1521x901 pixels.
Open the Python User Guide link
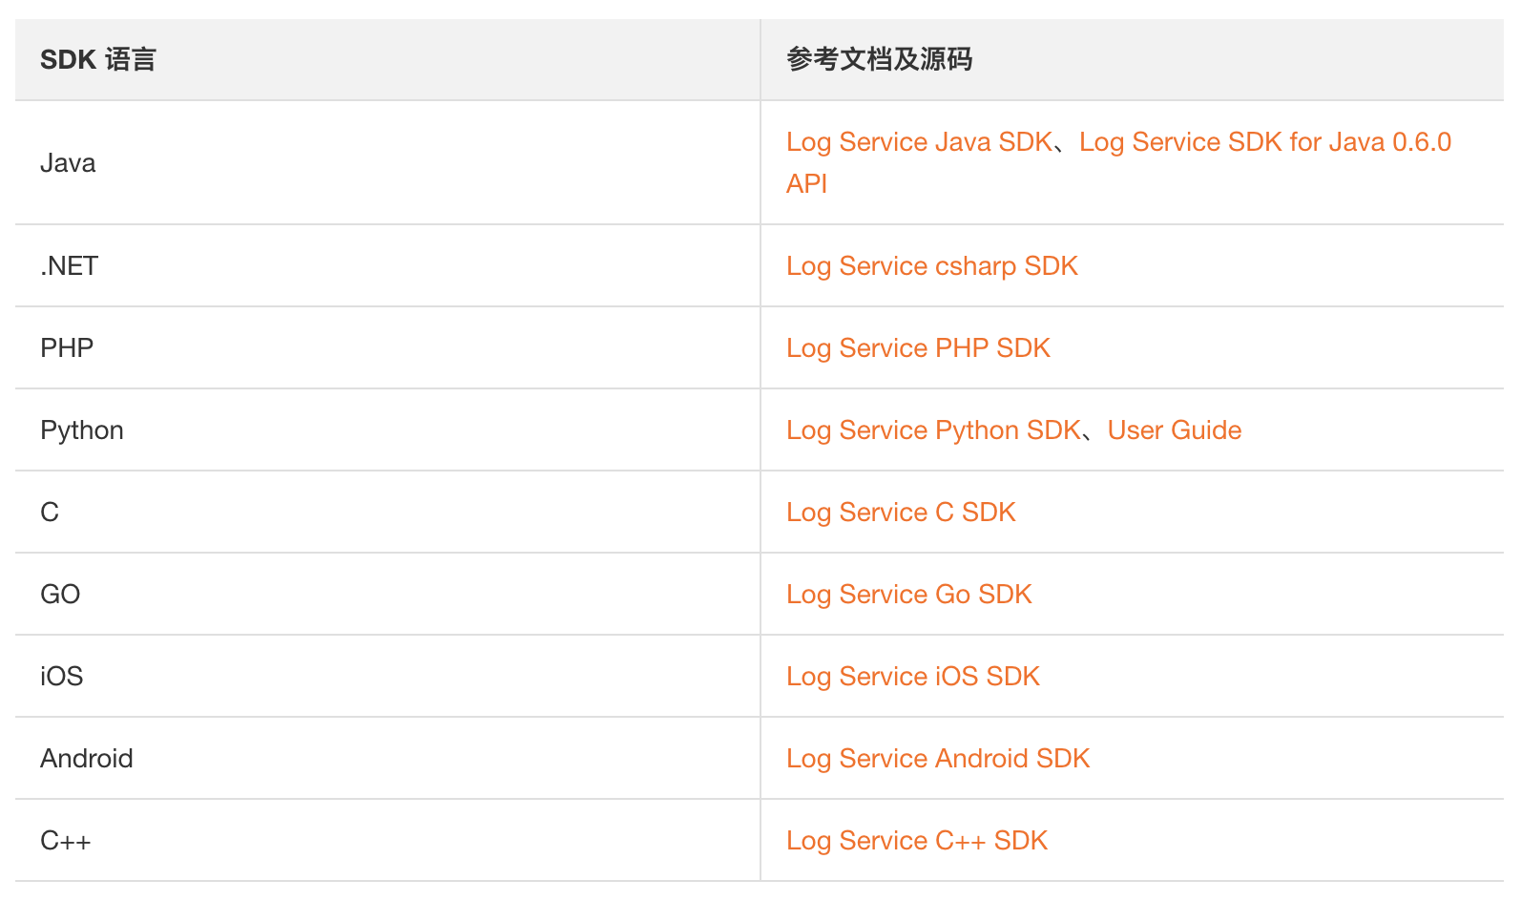click(x=1175, y=430)
